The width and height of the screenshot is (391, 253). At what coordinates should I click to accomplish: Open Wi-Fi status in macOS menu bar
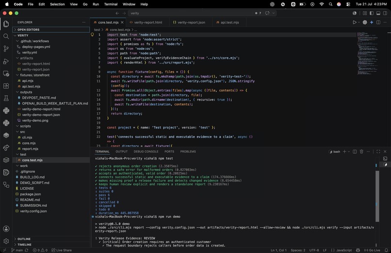tap(322, 4)
